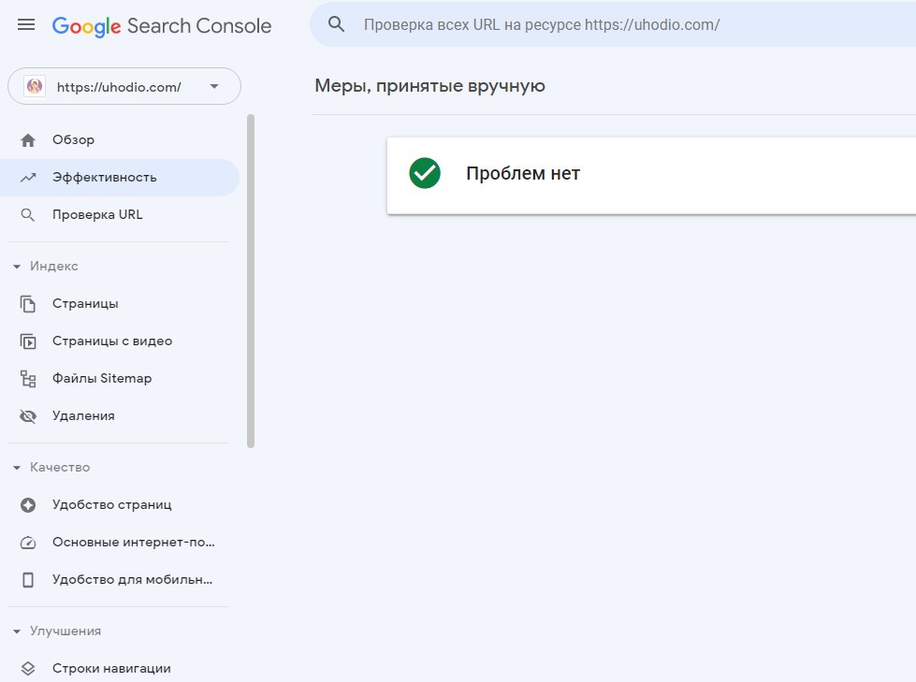This screenshot has height=682, width=916.
Task: Click the Файлы Sitemap tree icon
Action: 28,379
